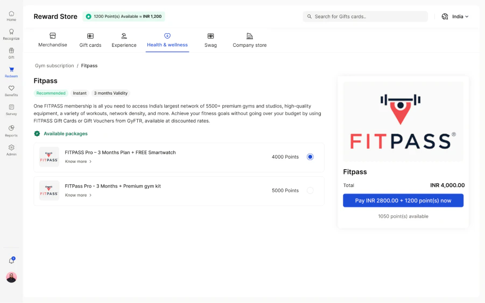Click the globe icon next to India
Screen dimensions: 485x303
445,17
